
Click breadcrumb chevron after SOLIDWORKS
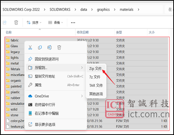point(75,10)
